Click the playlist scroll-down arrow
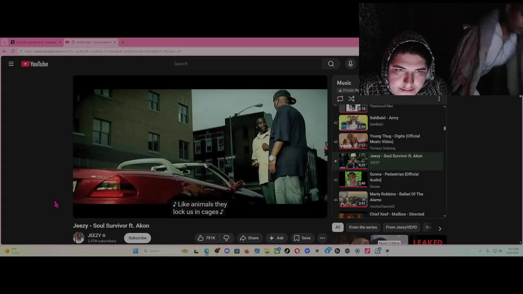Screen dimensions: 523x294 (x=445, y=216)
